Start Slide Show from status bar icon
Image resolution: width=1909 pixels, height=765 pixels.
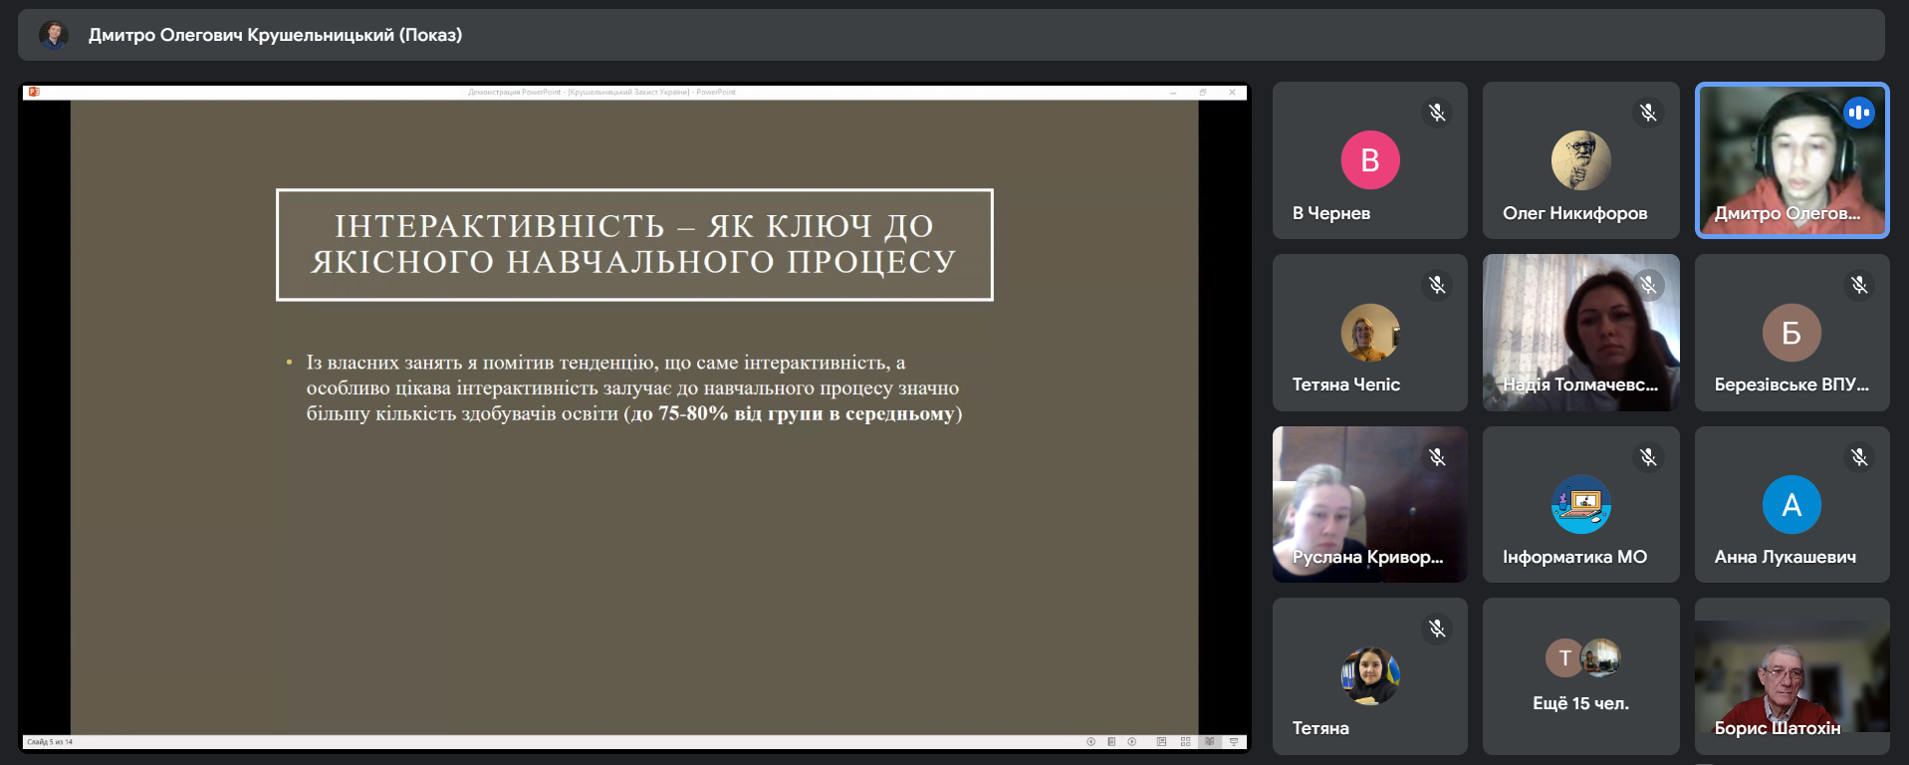(x=1234, y=742)
